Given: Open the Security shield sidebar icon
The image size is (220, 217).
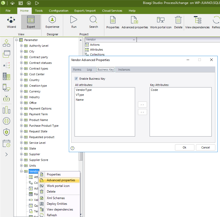Looking at the screenshot, I should click(6, 132).
